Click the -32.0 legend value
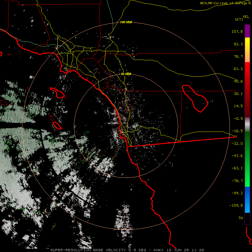Viewport: 252px width, 252px height. click(237, 144)
